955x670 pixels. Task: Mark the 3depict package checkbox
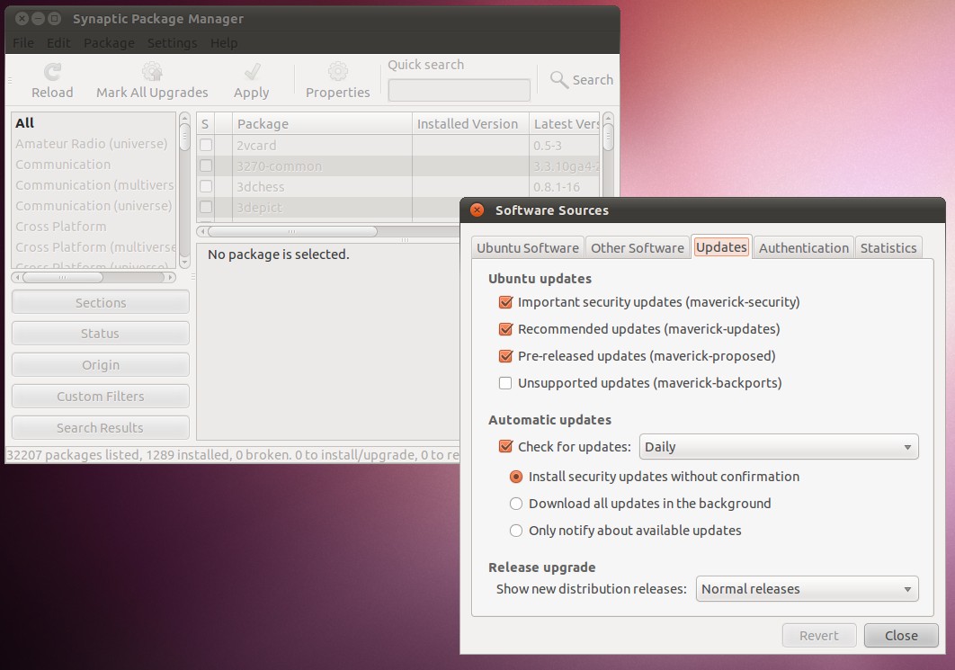tap(206, 207)
